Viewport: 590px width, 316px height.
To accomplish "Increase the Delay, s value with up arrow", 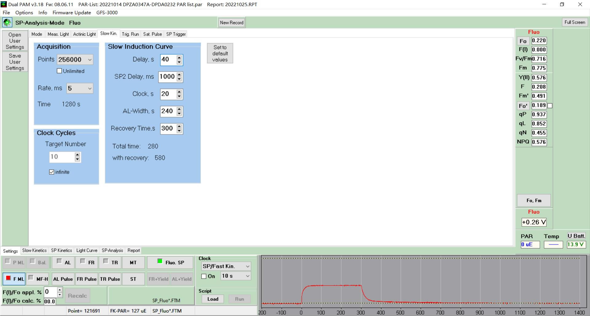I will pos(179,57).
